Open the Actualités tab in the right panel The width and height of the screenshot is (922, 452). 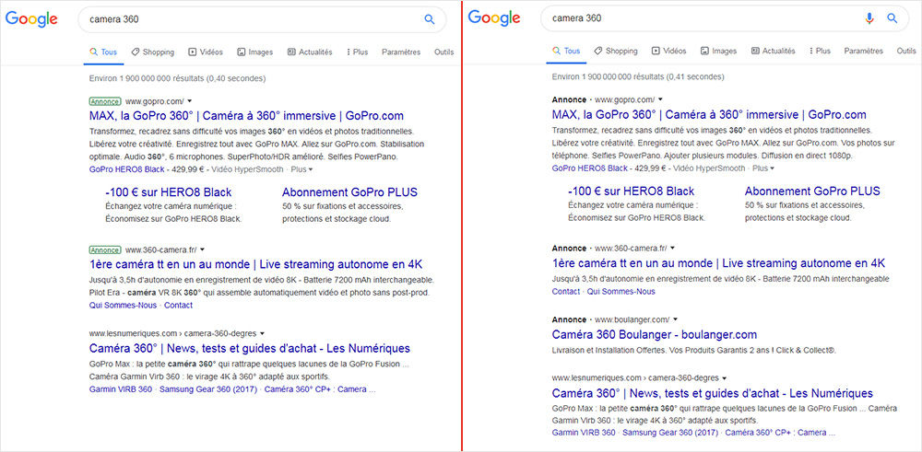773,51
